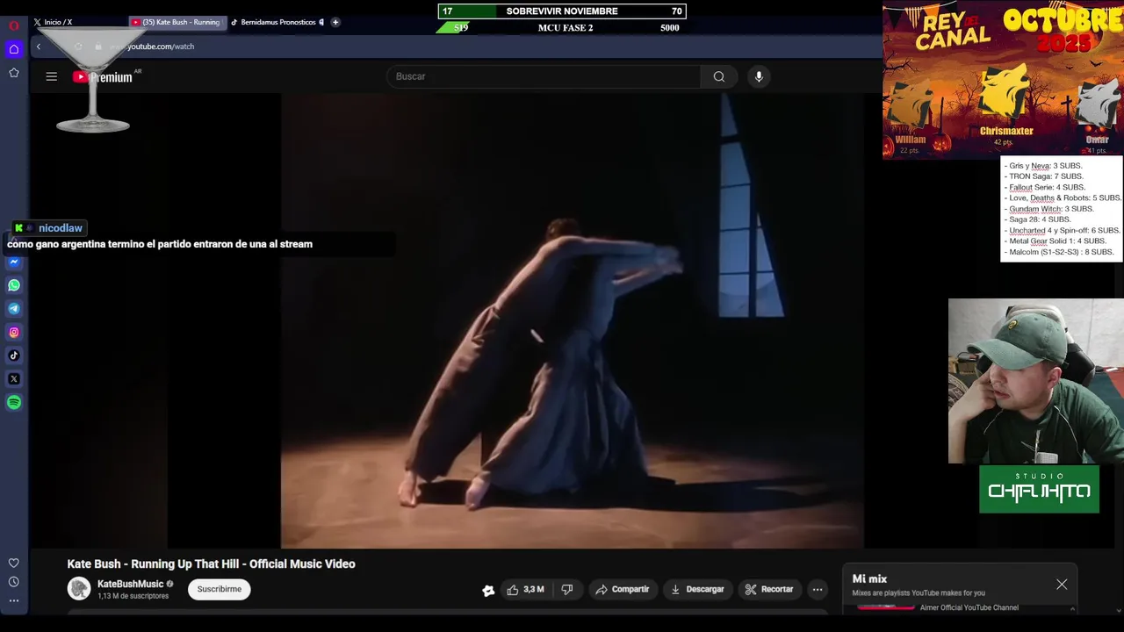Click the video player to pause
This screenshot has width=1124, height=632.
pos(573,320)
